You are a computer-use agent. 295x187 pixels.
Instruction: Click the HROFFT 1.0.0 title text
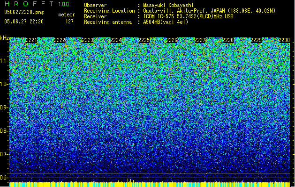(x=37, y=4)
